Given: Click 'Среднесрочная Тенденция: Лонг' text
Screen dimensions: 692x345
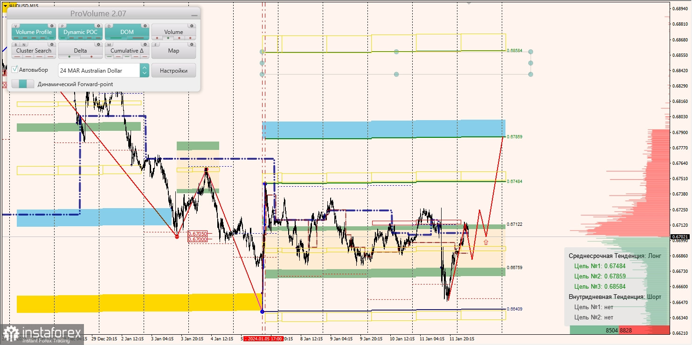Looking at the screenshot, I should [x=615, y=256].
